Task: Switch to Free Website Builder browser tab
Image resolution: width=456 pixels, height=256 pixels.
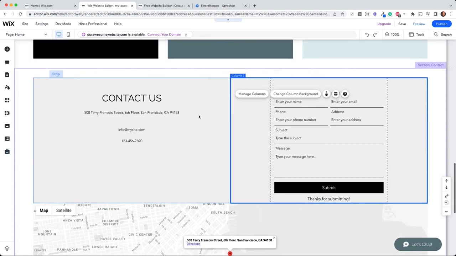Action: point(164,6)
